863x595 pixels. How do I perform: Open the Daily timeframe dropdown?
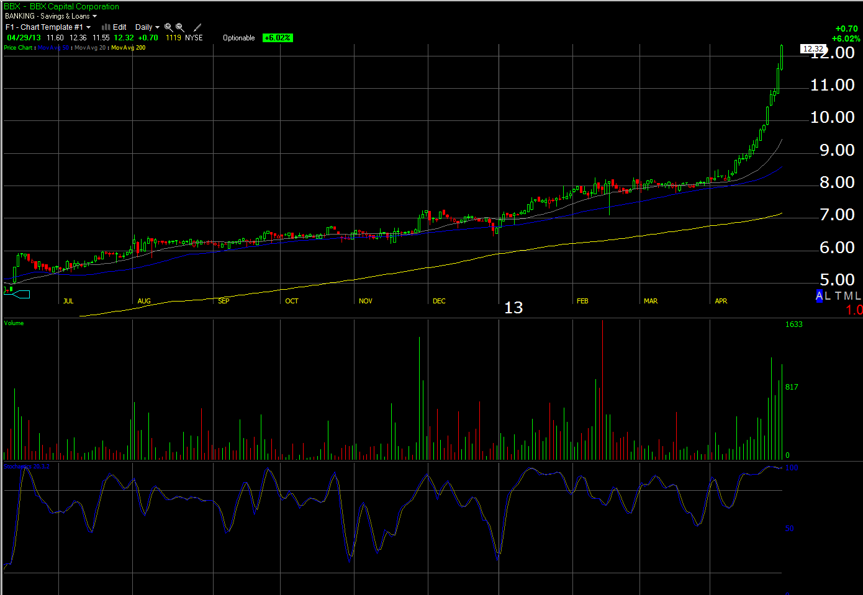[148, 27]
